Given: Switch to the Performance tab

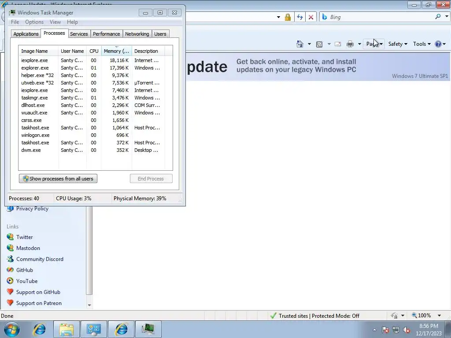Looking at the screenshot, I should (x=107, y=33).
